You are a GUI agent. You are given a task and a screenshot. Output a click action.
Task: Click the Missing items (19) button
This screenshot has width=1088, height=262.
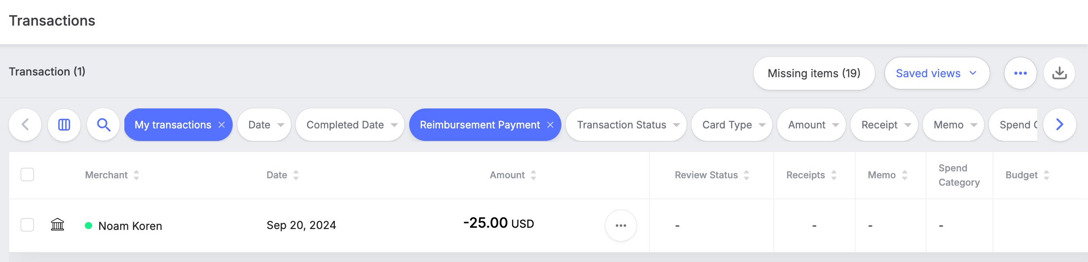[814, 73]
